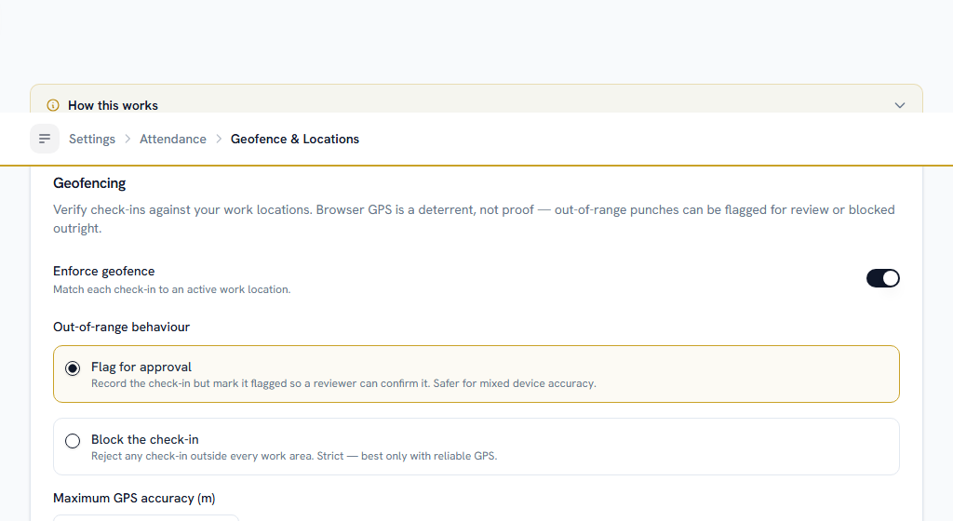
Task: Click the Block the check-in description text
Action: (294, 456)
